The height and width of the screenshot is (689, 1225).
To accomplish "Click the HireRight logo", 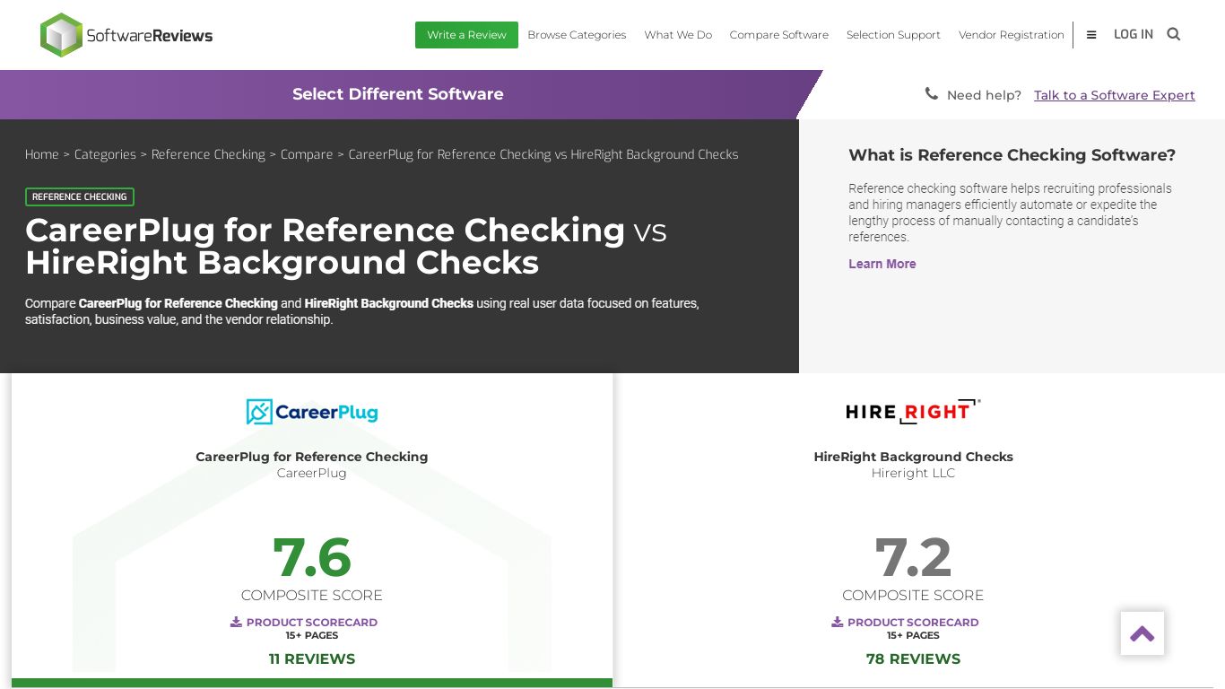I will [913, 412].
